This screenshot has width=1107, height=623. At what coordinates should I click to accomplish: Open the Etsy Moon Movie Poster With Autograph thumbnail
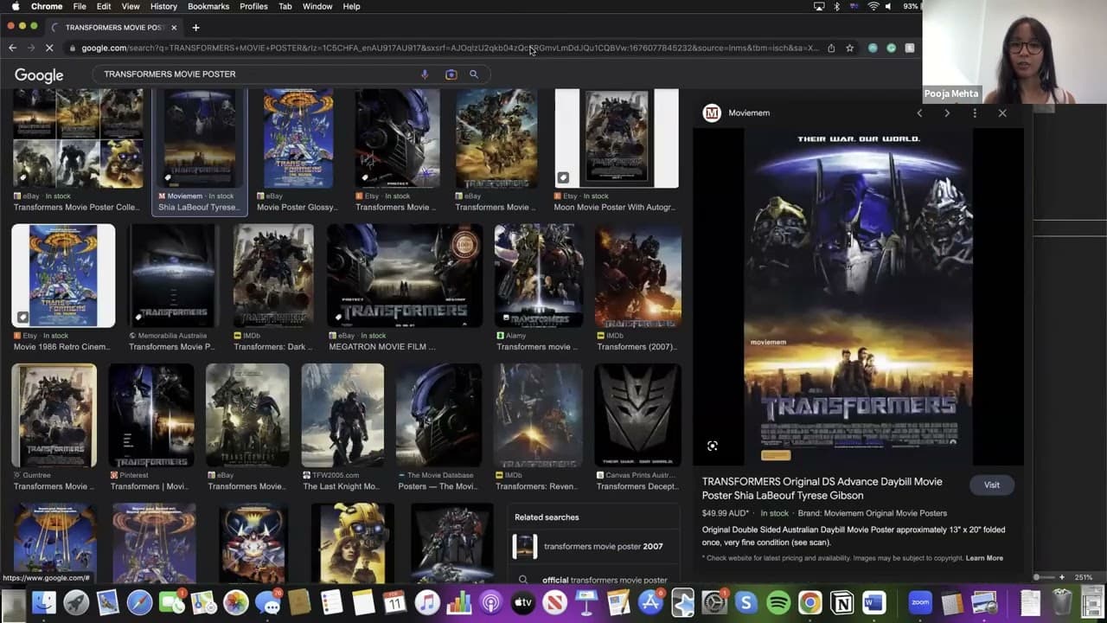tap(617, 138)
